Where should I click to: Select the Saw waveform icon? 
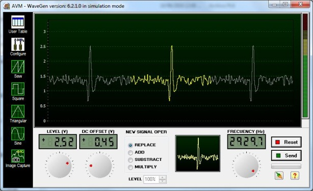(18, 67)
